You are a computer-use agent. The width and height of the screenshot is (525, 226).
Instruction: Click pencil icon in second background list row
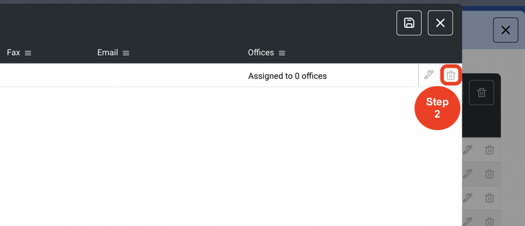[467, 174]
